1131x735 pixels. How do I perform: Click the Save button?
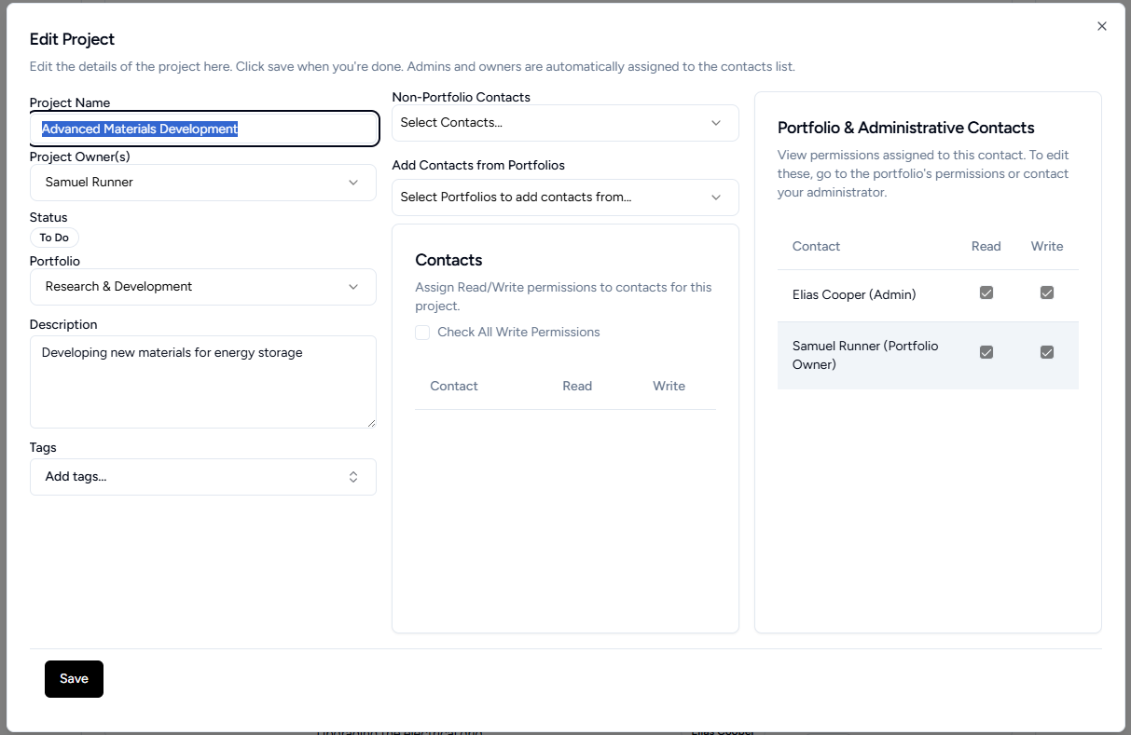click(74, 679)
